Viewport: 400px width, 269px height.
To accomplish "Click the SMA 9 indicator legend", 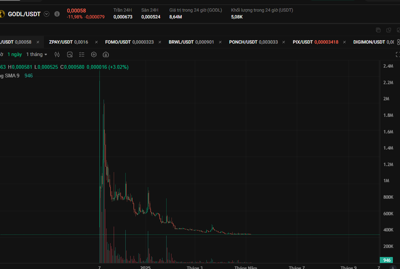I will pyautogui.click(x=16, y=76).
